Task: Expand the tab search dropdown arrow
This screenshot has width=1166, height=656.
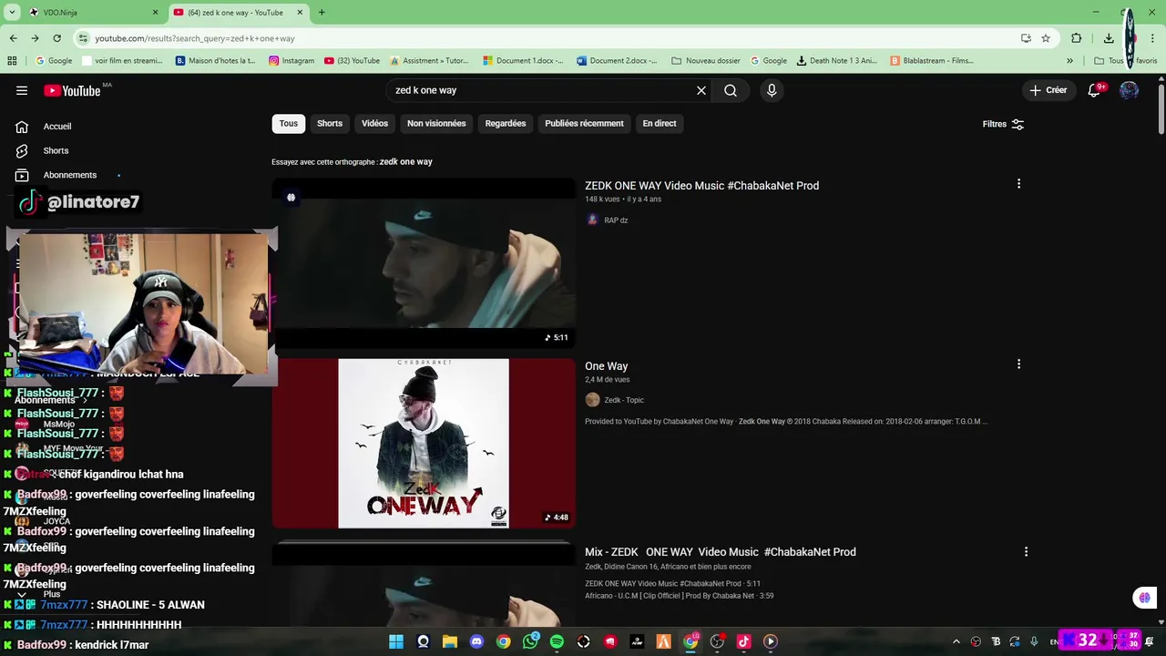Action: coord(12,13)
